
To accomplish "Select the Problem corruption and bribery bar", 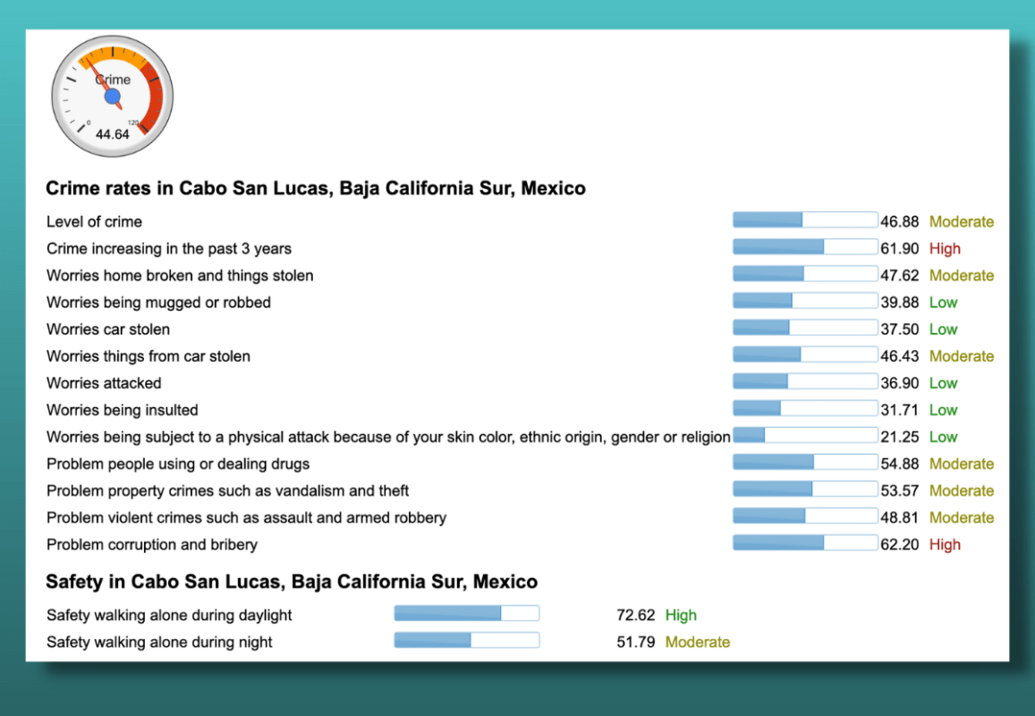I will click(805, 543).
